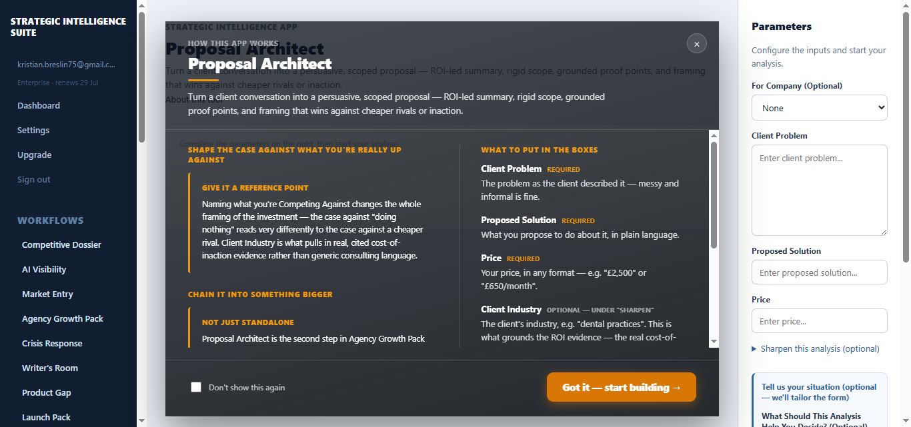Open Dashboard from the sidebar

tap(39, 105)
